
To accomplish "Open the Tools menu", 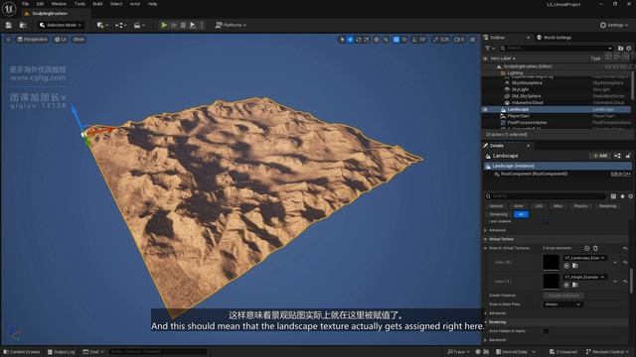I will click(79, 4).
